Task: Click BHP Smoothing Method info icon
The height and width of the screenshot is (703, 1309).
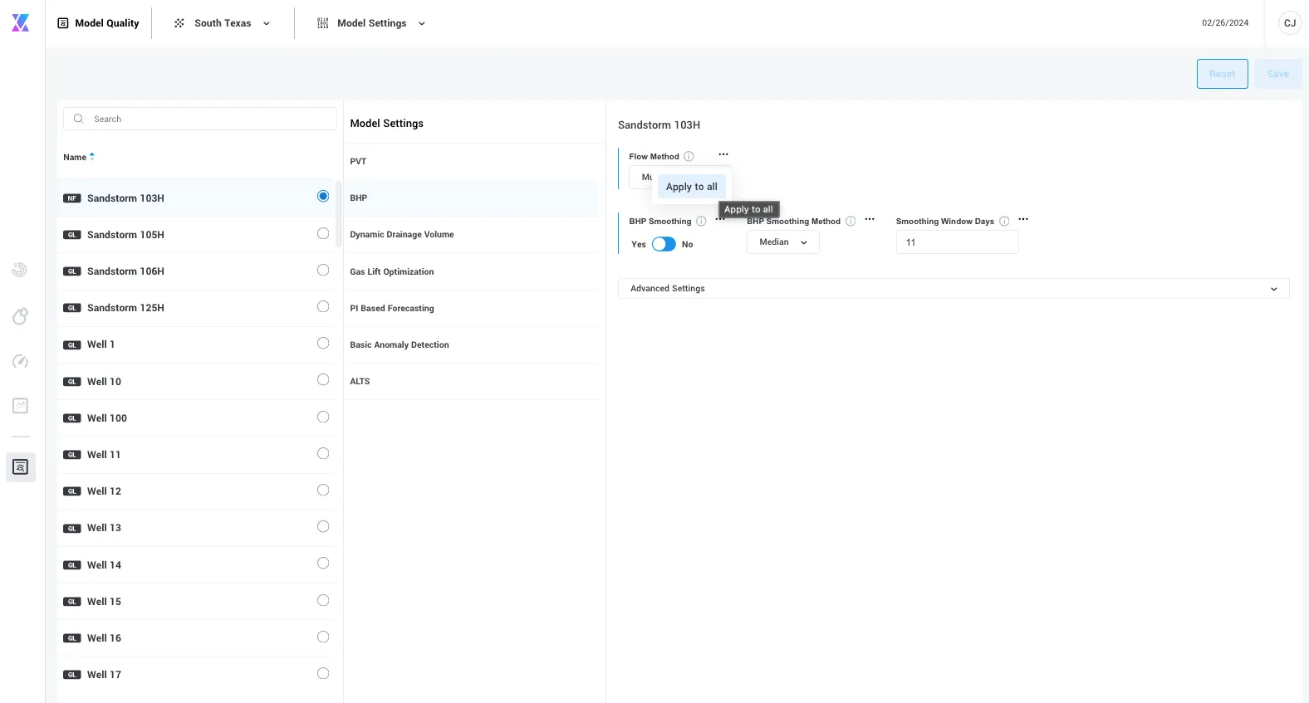Action: 851,221
